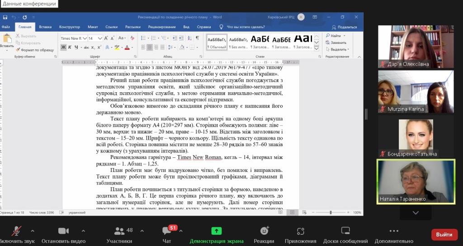This screenshot has width=463, height=246.
Task: Click Format Painter (Формат по образцу)
Action: pos(35,50)
